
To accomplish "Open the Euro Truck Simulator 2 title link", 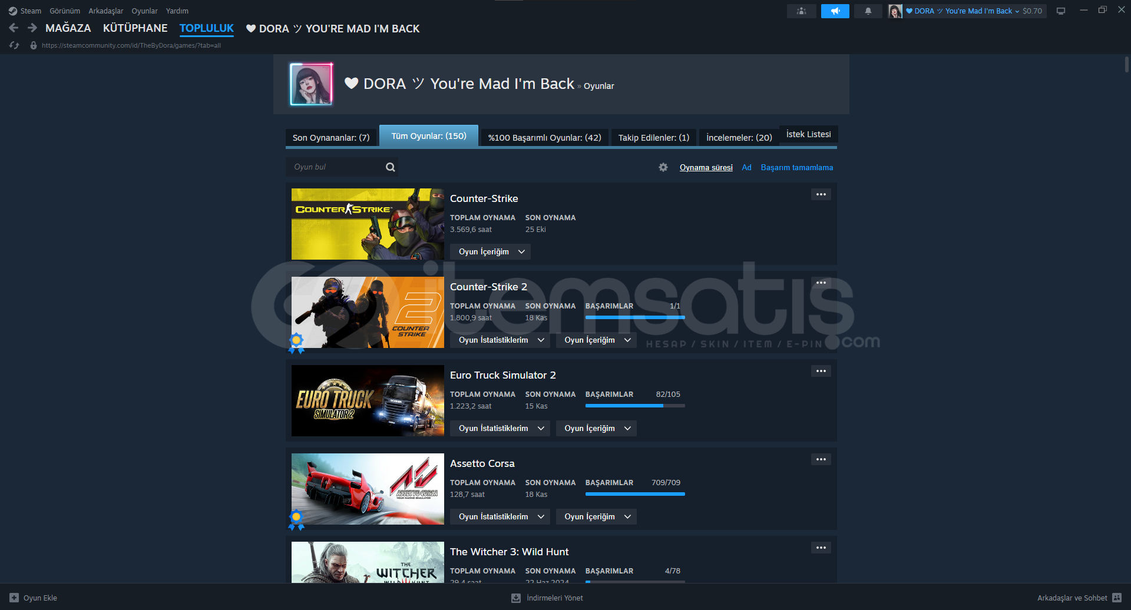I will tap(503, 375).
